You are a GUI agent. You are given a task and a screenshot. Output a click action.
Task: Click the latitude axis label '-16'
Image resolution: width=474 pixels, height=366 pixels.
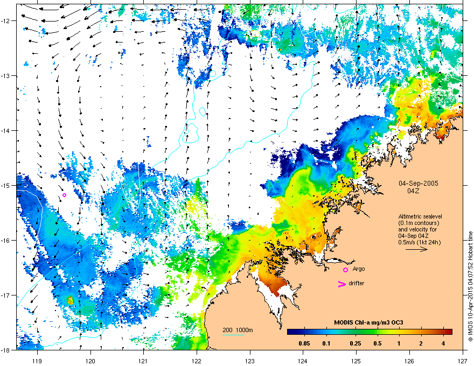(x=5, y=241)
